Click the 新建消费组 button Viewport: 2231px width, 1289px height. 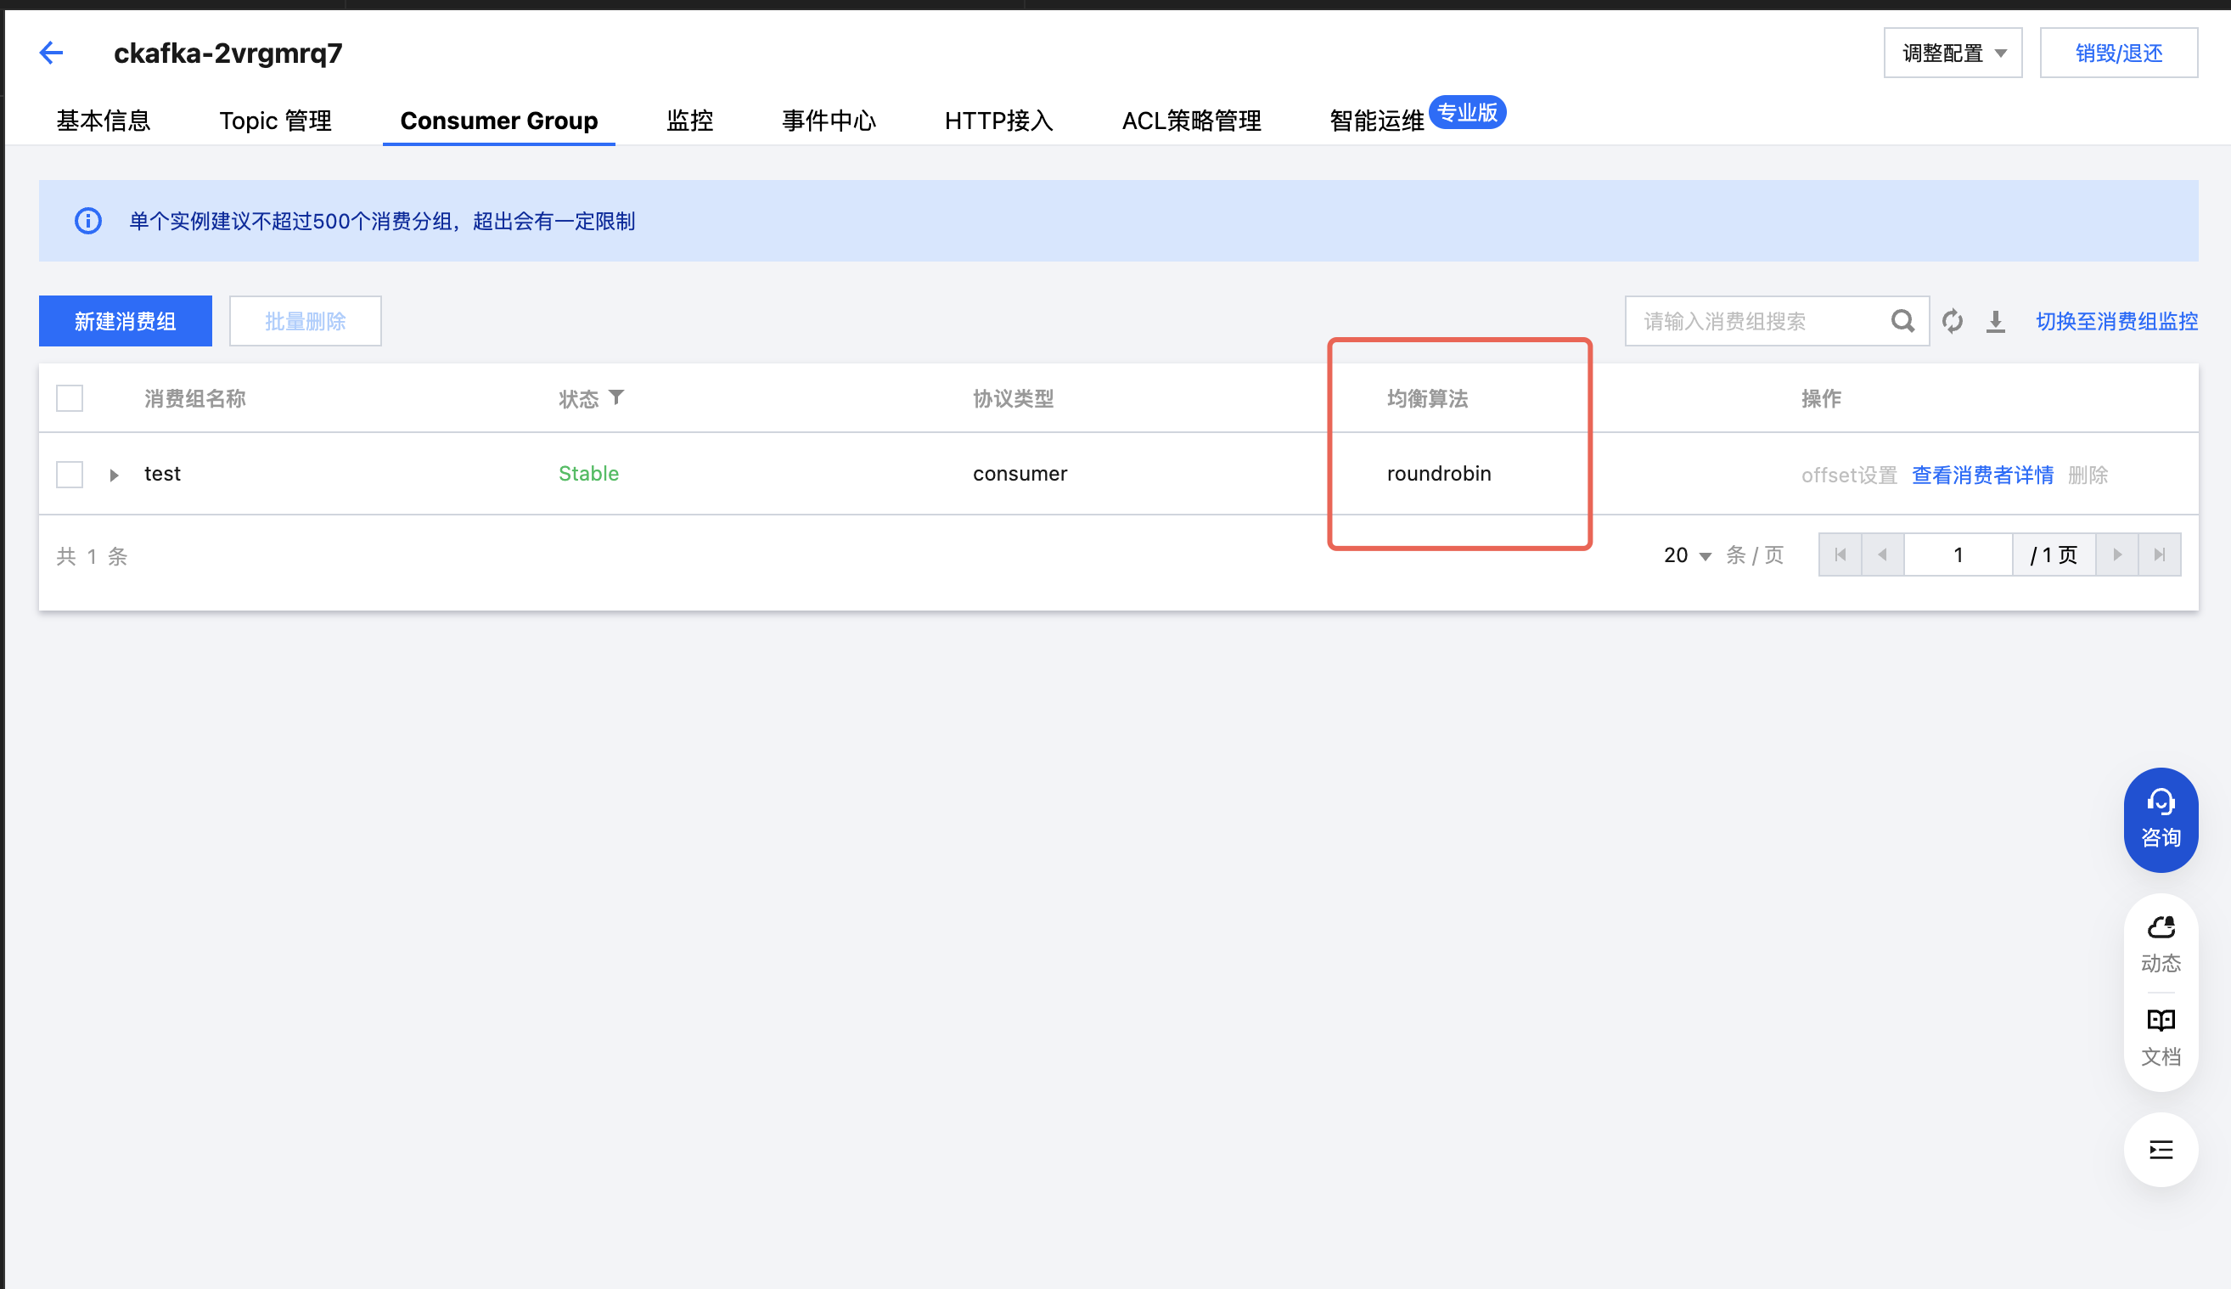click(x=126, y=321)
